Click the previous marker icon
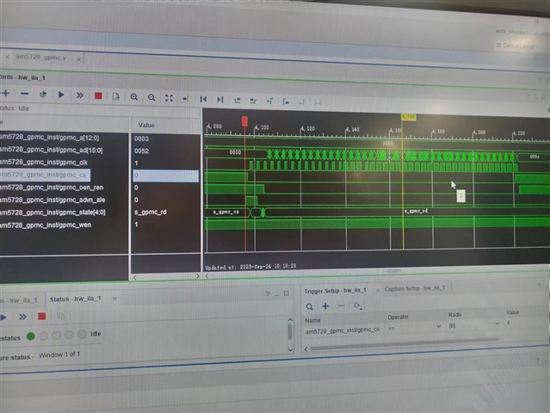Viewport: 550px width, 413px height. click(286, 102)
